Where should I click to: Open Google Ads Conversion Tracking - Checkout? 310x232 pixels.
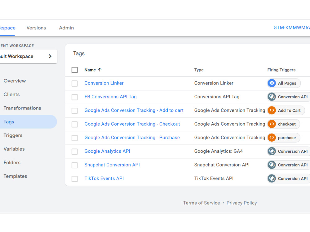tap(132, 124)
